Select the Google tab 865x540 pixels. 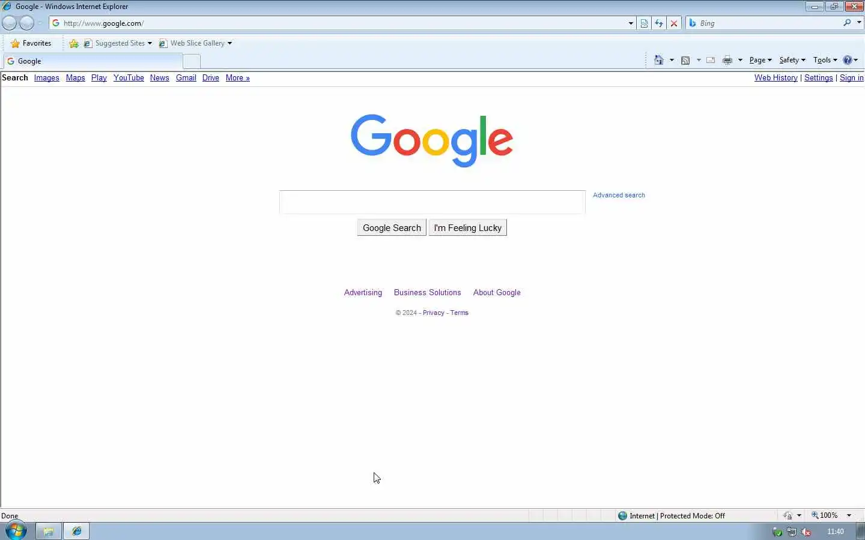(x=93, y=61)
